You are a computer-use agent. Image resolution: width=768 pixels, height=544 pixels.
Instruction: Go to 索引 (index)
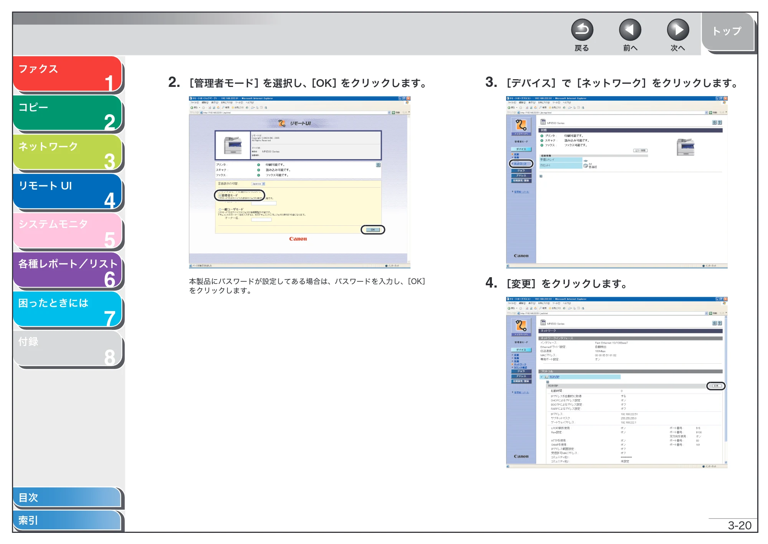pyautogui.click(x=67, y=520)
